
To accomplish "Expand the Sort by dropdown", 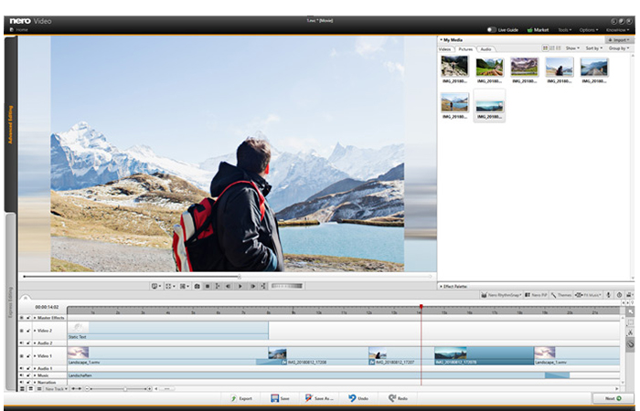I will tap(593, 48).
